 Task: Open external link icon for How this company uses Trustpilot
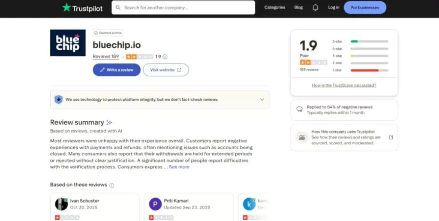pos(391,137)
